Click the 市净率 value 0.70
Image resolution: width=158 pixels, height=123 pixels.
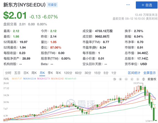140,42
